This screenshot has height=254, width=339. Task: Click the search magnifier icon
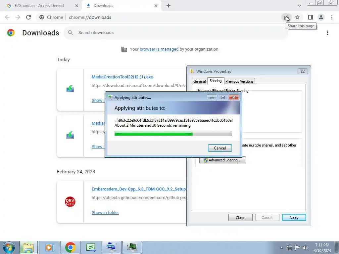[x=70, y=33]
